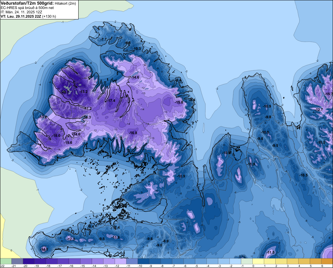The width and height of the screenshot is (333, 268).
Task: Select the '(+130 h)' forecast offset text
Action: pos(49,16)
